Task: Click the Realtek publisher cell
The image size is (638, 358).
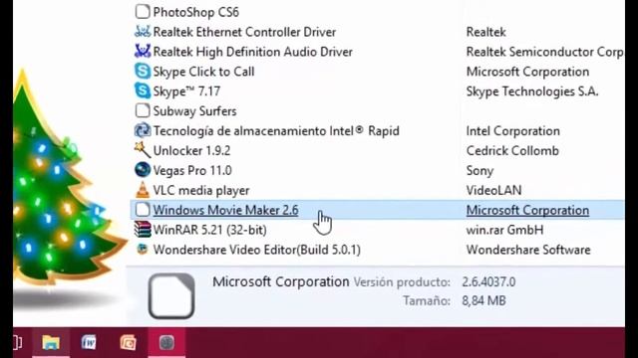Action: click(485, 32)
